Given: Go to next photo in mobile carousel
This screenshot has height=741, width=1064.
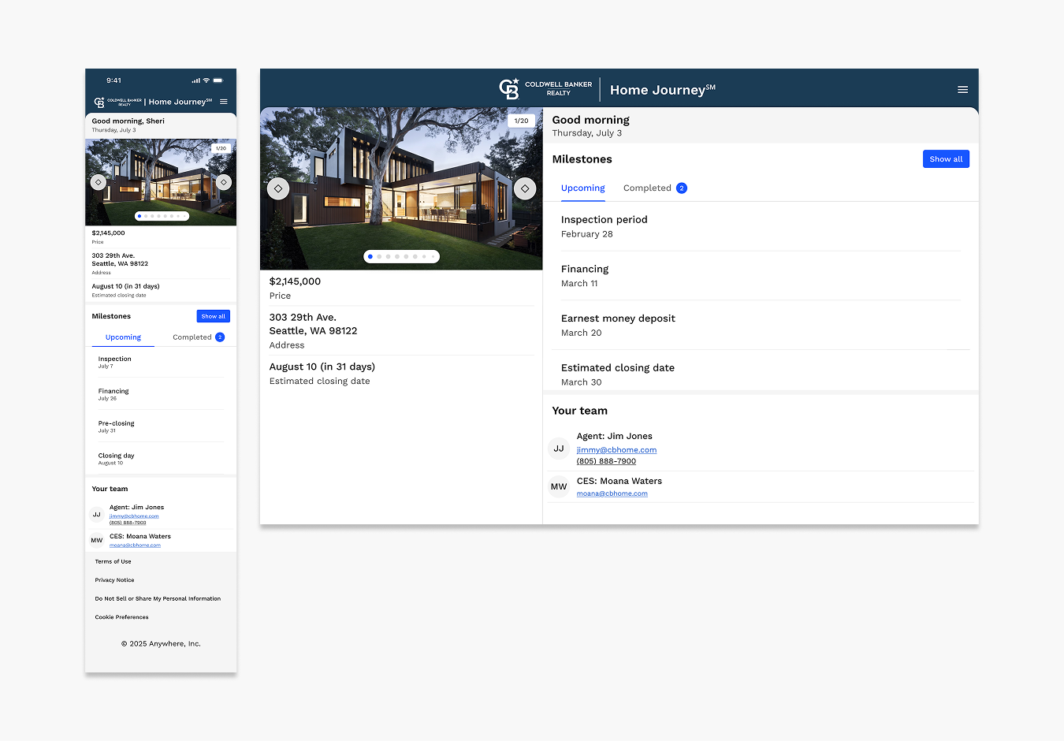Looking at the screenshot, I should tap(224, 182).
